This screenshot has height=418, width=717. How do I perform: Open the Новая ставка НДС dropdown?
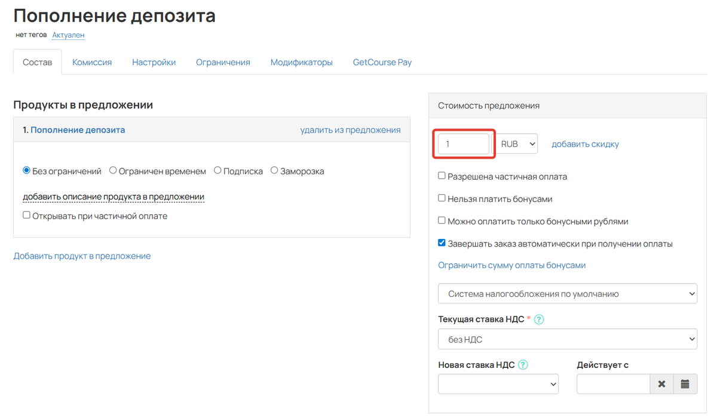click(498, 383)
